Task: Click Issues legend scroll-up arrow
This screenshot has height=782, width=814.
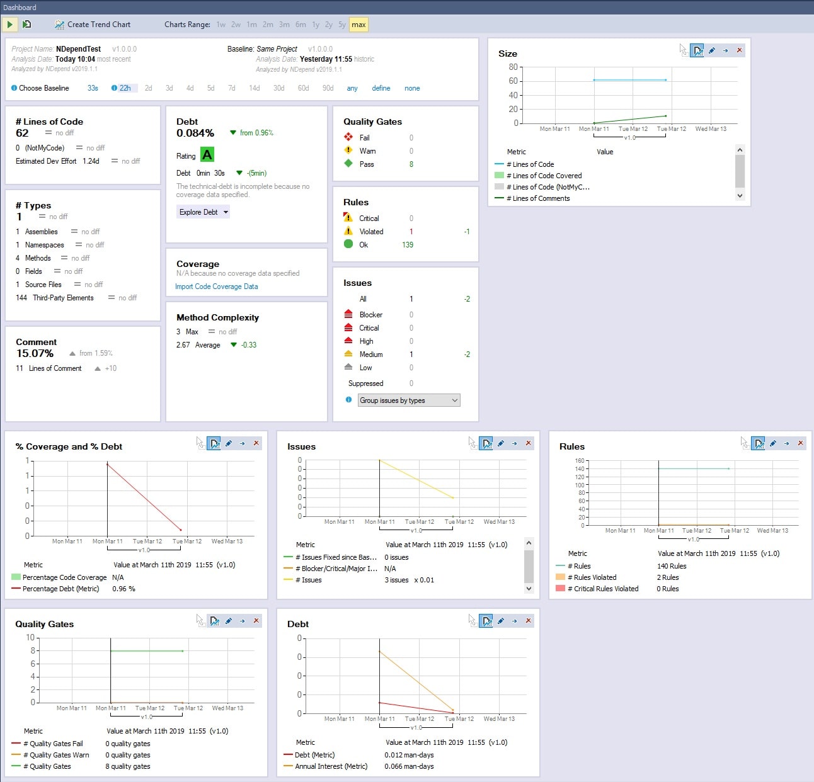Action: (529, 543)
